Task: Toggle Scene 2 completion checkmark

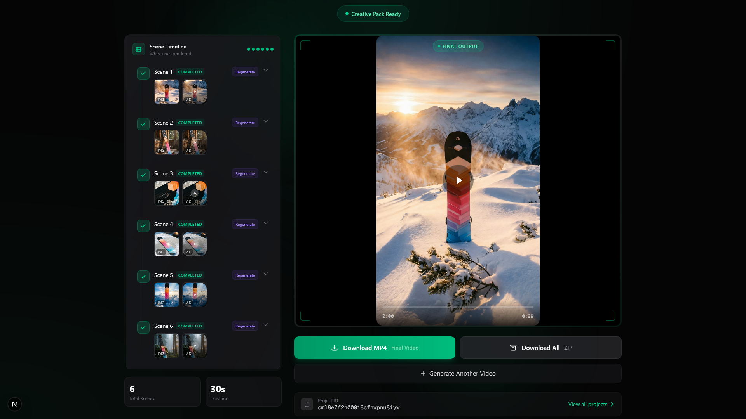Action: pyautogui.click(x=143, y=124)
